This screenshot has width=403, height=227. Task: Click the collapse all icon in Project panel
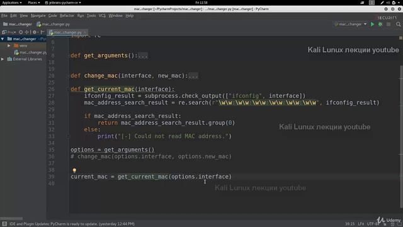click(26, 32)
